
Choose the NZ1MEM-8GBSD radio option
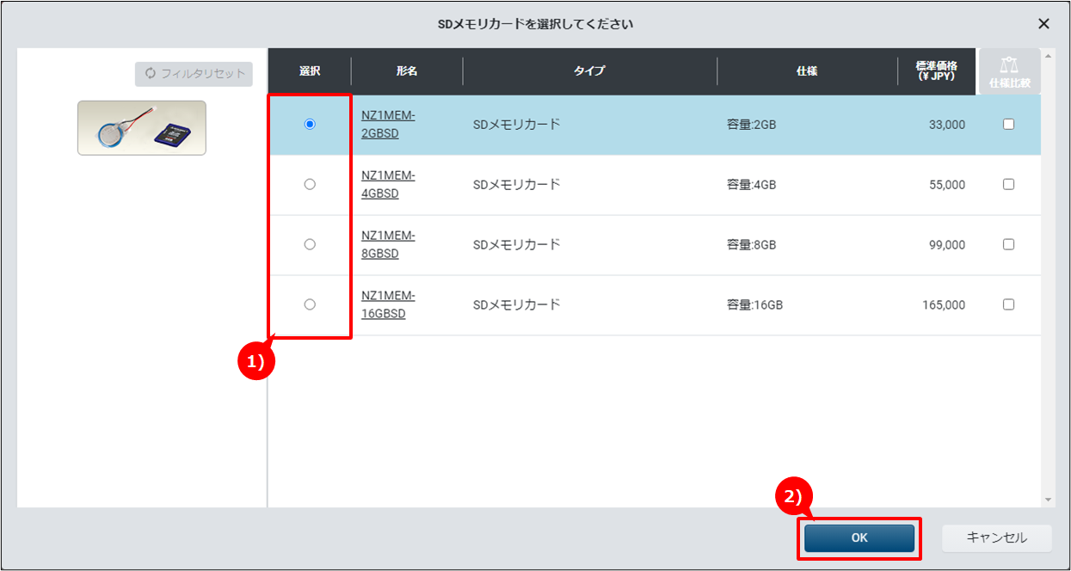point(310,244)
